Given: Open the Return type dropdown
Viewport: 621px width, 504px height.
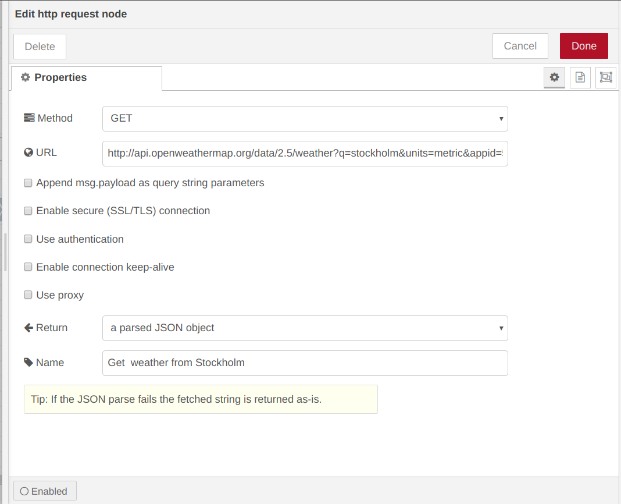Looking at the screenshot, I should pos(305,328).
